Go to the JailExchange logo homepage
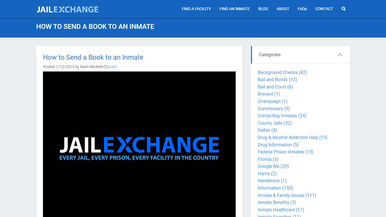Viewport: 386px width, 217px height. point(68,9)
